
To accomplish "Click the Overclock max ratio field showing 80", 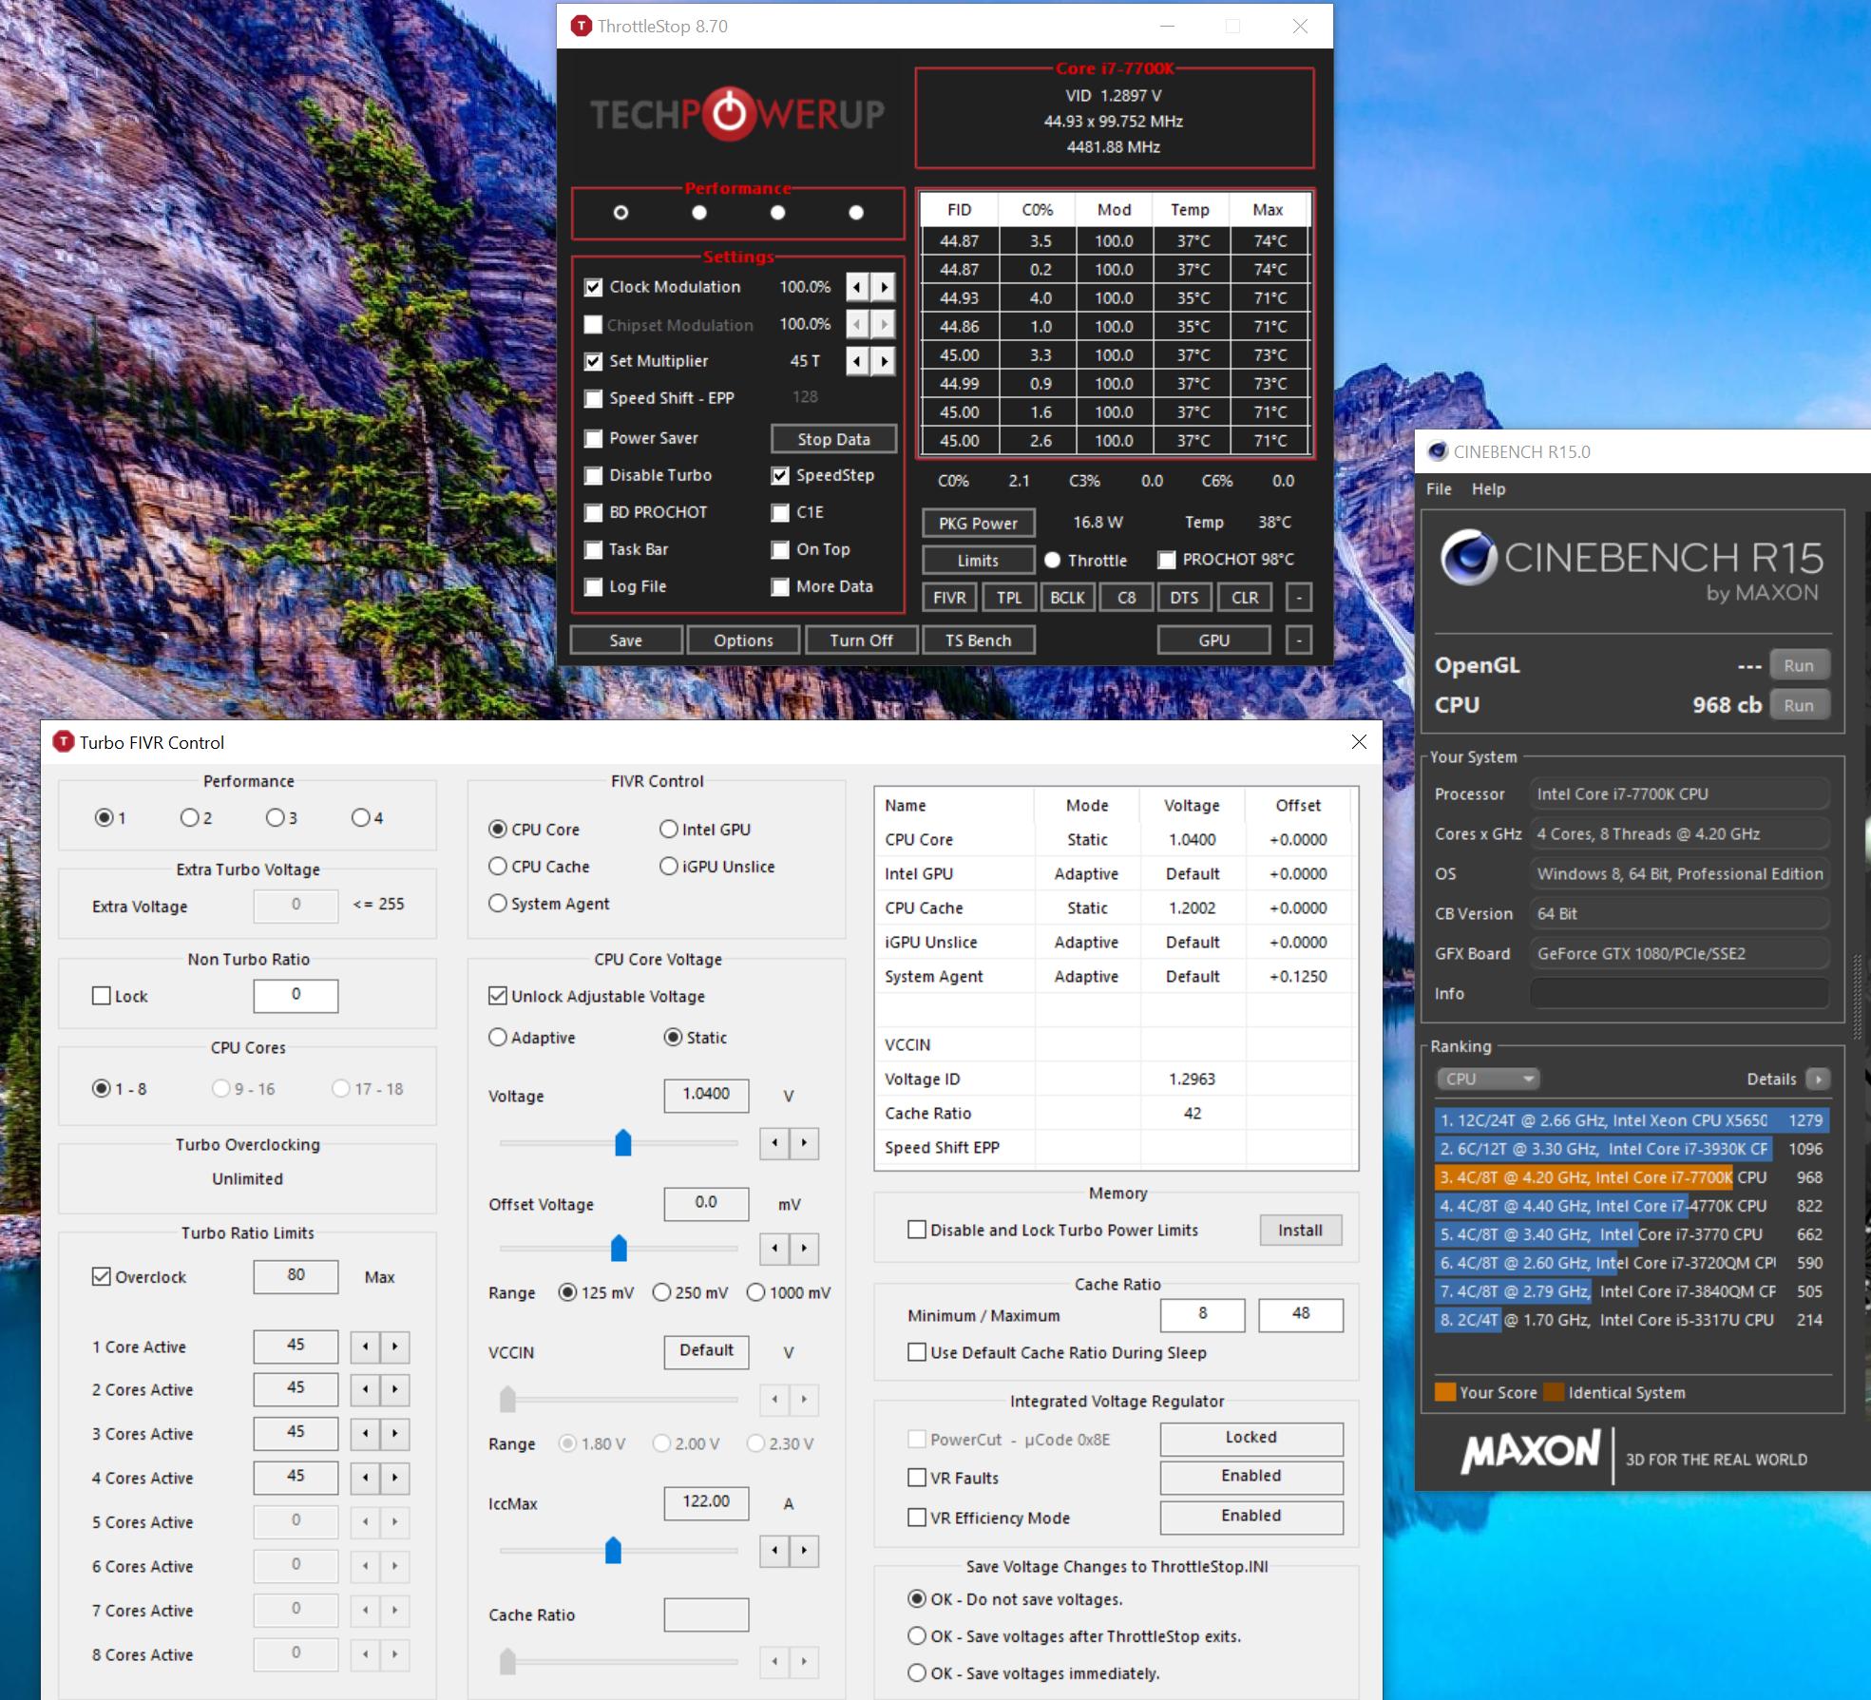I will click(x=296, y=1276).
